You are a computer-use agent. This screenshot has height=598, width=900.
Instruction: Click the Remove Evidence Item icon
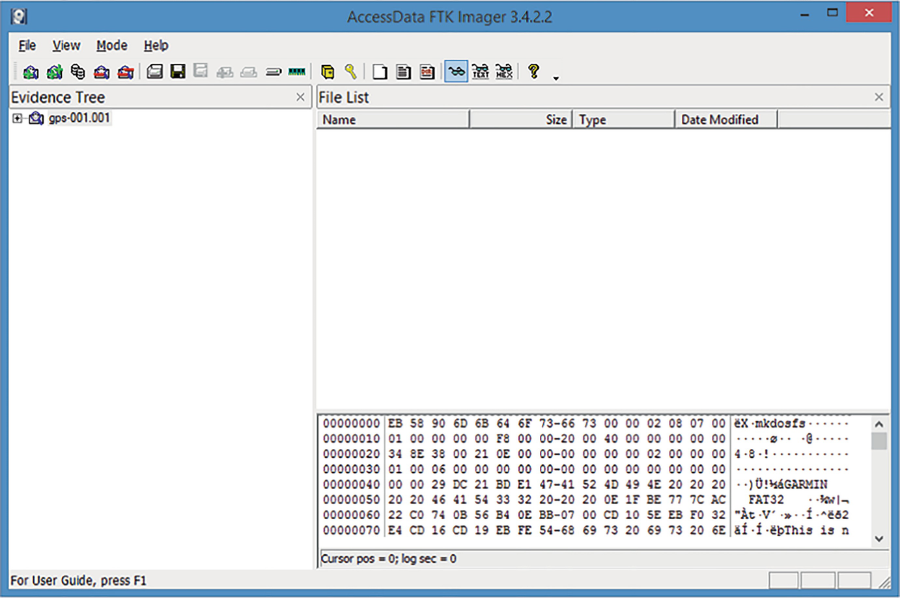102,72
